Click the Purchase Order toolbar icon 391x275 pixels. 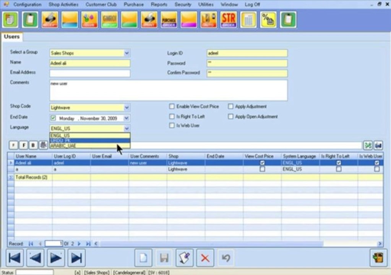[169, 19]
